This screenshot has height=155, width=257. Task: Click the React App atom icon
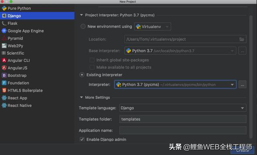pyautogui.click(x=4, y=98)
